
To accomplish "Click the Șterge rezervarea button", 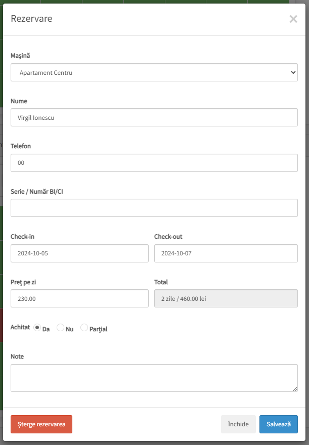I will point(41,424).
